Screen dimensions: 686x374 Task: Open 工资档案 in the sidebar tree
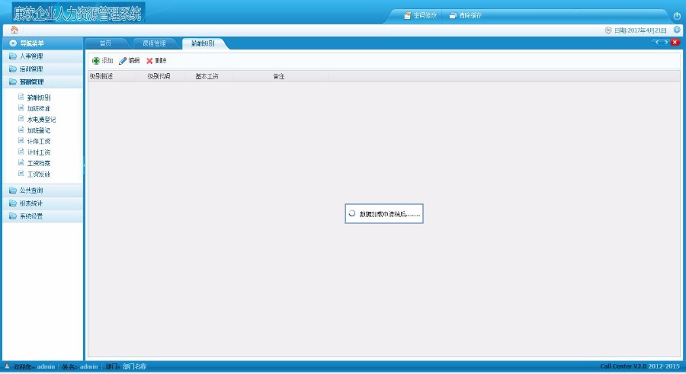(x=39, y=163)
